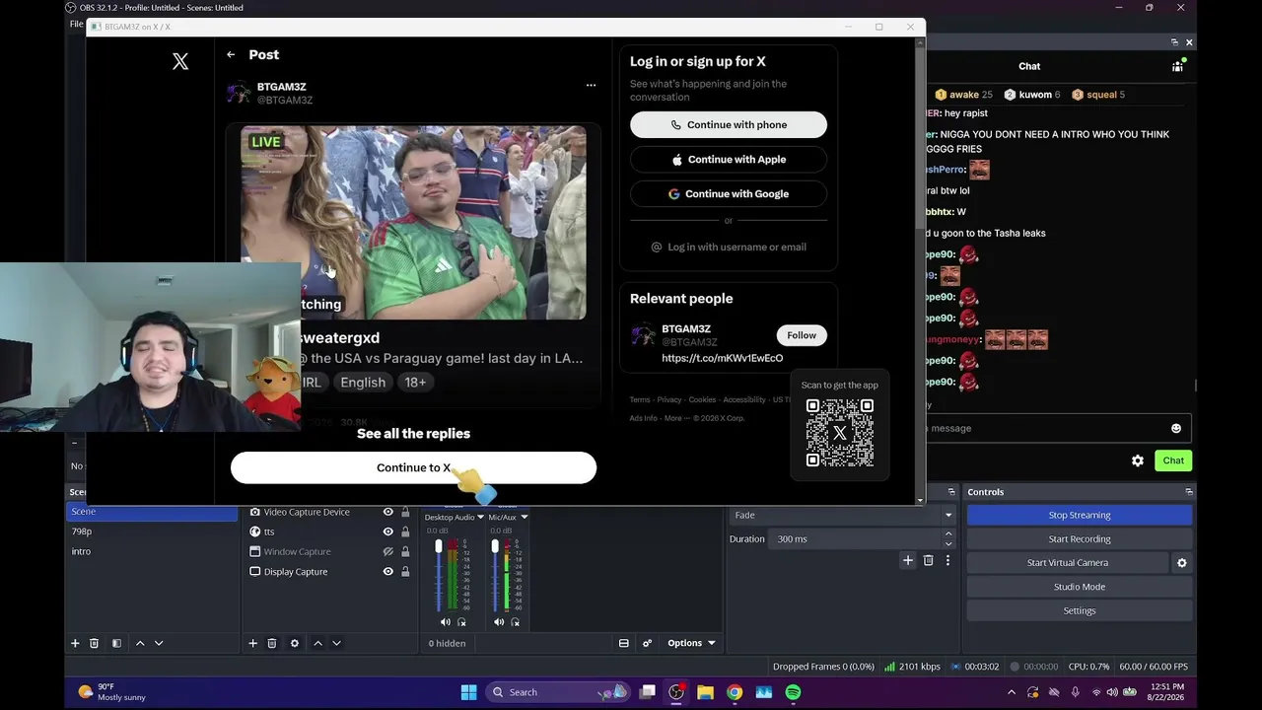Open File Explorer from the taskbar
Screen dimensions: 1262x710
(x=705, y=692)
